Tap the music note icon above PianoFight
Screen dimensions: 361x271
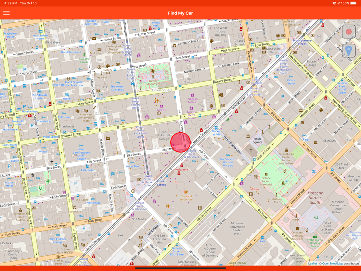[75, 207]
